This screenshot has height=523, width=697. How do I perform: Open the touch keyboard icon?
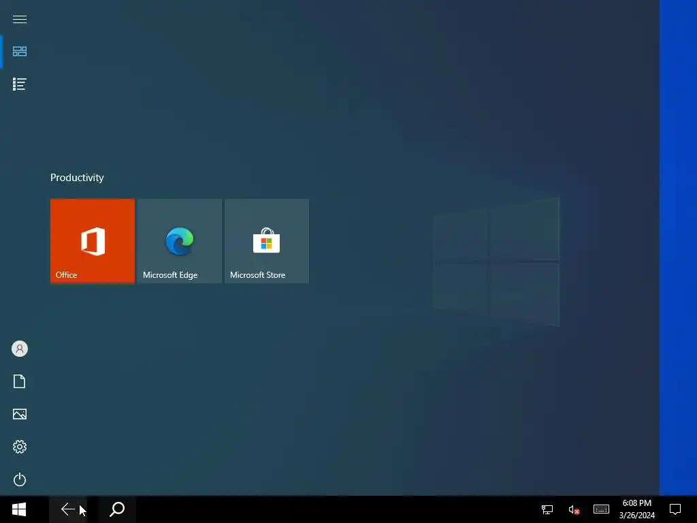(x=601, y=509)
